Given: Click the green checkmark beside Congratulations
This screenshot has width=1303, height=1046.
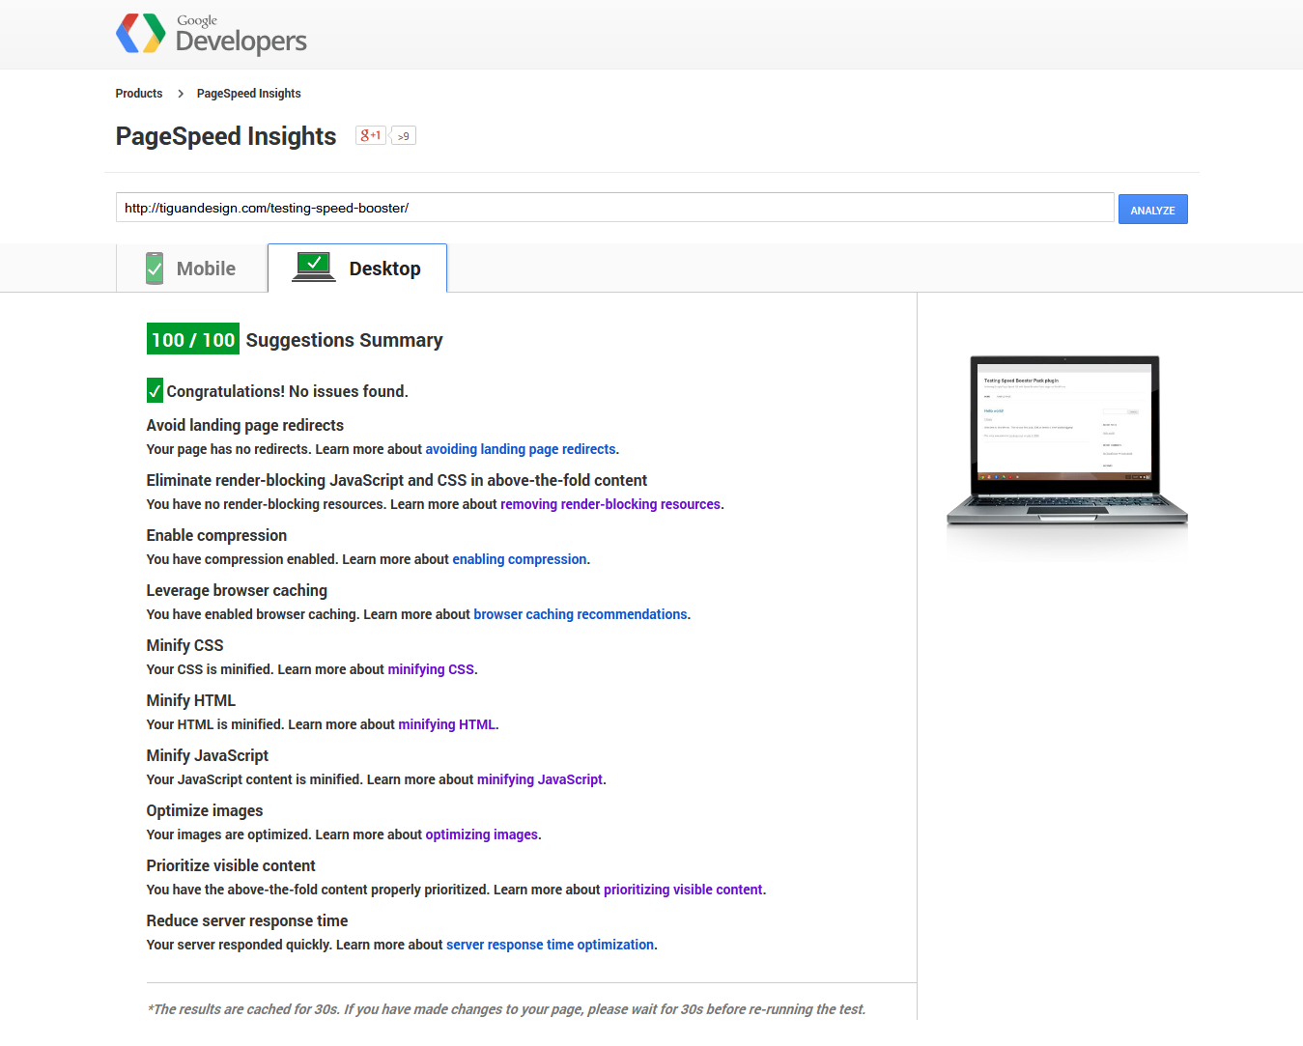Looking at the screenshot, I should tap(155, 390).
